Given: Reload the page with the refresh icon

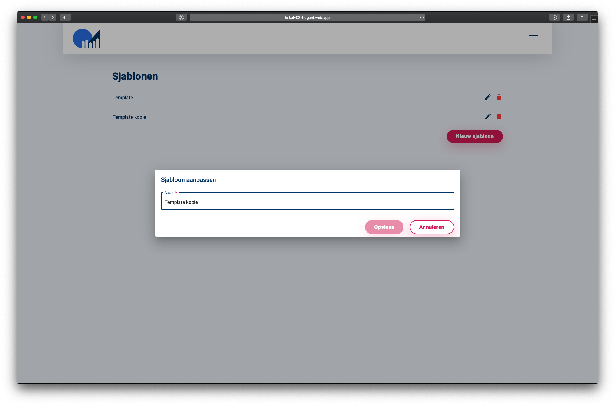Looking at the screenshot, I should pos(422,17).
